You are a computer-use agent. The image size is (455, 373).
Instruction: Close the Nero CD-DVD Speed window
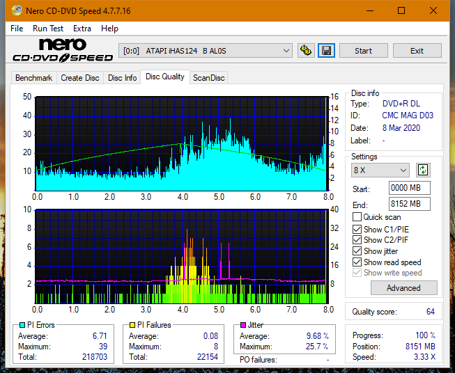[x=433, y=10]
